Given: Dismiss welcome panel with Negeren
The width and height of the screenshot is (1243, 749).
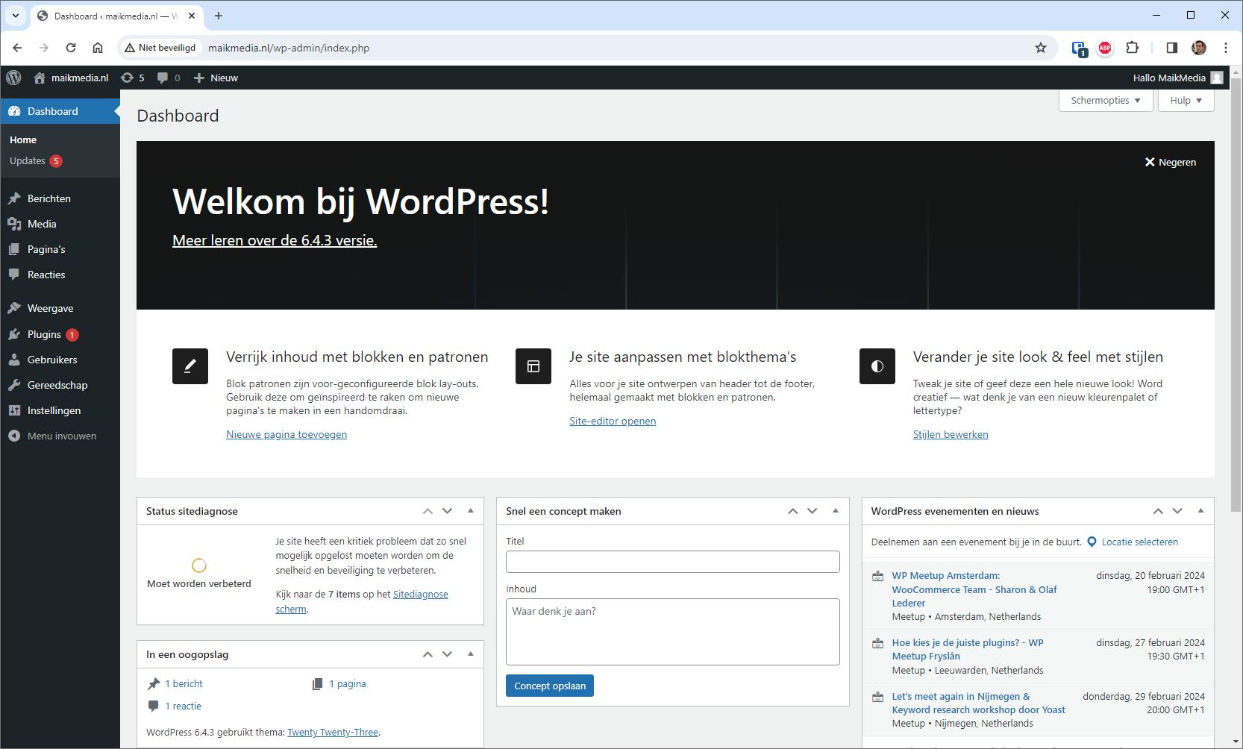Looking at the screenshot, I should (x=1171, y=162).
